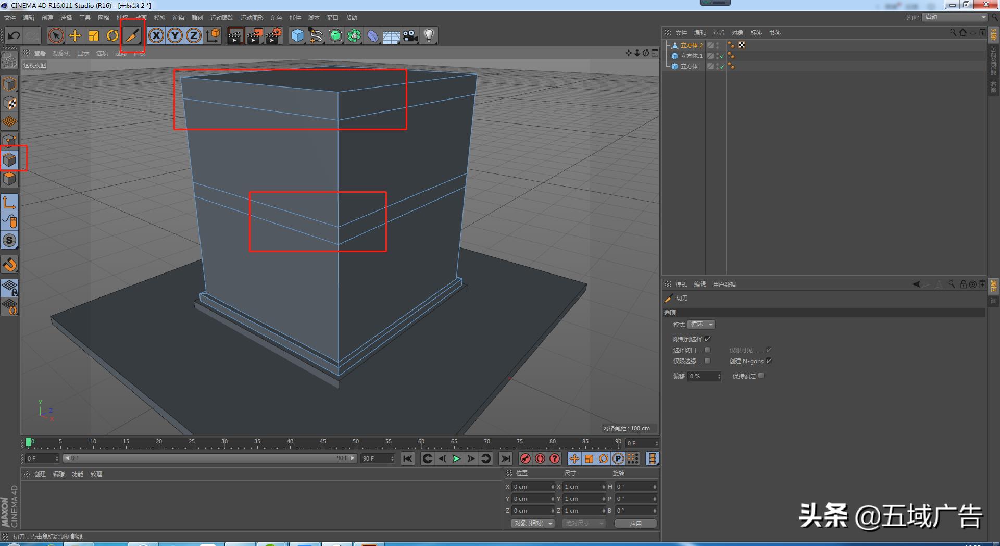Toggle green checkmark of 立方体
Screen dimensions: 1000x546
pyautogui.click(x=722, y=66)
